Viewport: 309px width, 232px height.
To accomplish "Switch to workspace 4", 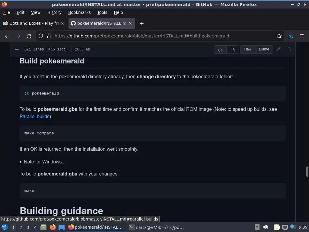I will pyautogui.click(x=35, y=227).
